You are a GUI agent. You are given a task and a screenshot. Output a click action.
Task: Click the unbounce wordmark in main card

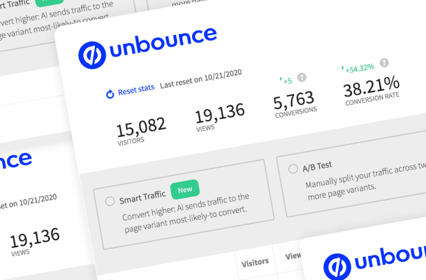(x=164, y=42)
